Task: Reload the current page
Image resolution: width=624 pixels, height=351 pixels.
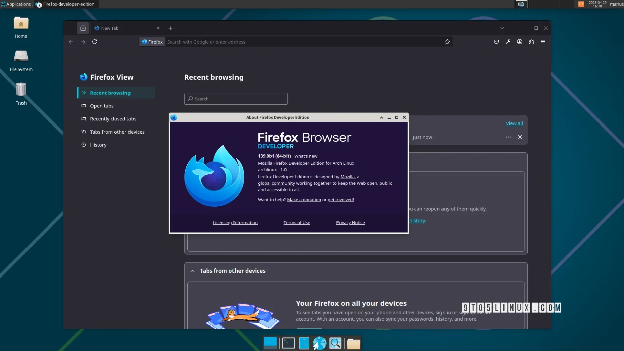Action: pos(95,42)
